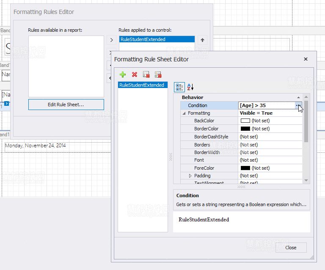Click the ForeColor black swatch
Screen dimensions: 325x270
(245, 168)
